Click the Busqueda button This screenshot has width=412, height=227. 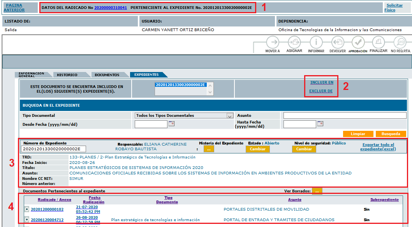(391, 134)
